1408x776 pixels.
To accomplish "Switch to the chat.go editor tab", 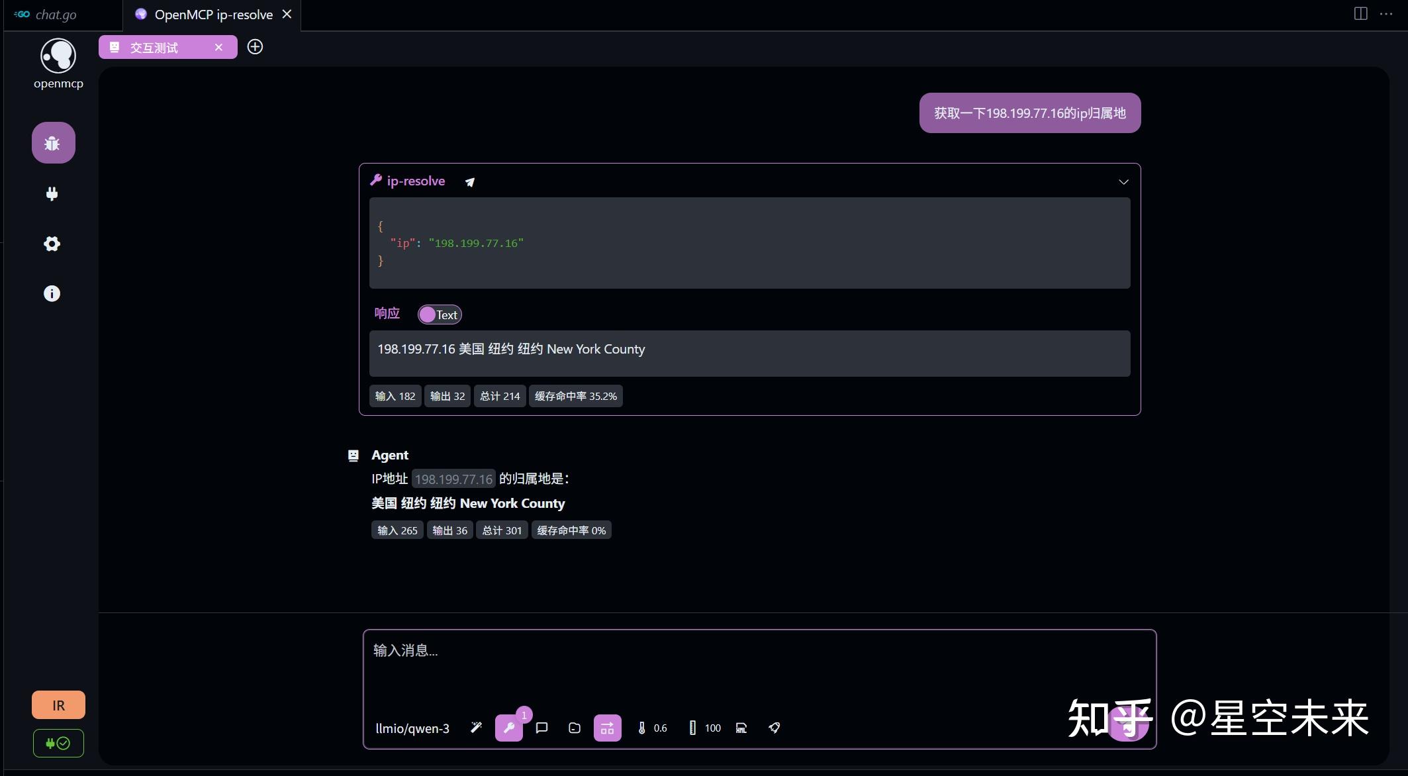I will [x=56, y=14].
